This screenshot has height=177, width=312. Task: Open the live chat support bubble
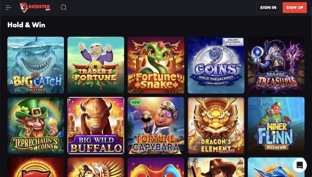[300, 165]
